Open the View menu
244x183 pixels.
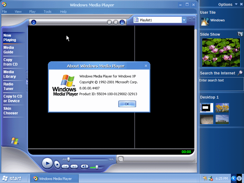[x=18, y=12]
